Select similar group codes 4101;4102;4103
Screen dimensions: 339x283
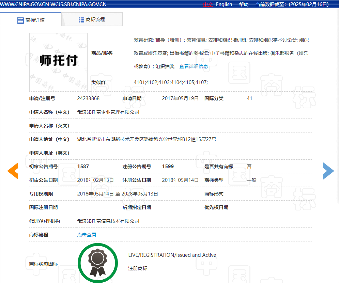click(171, 82)
